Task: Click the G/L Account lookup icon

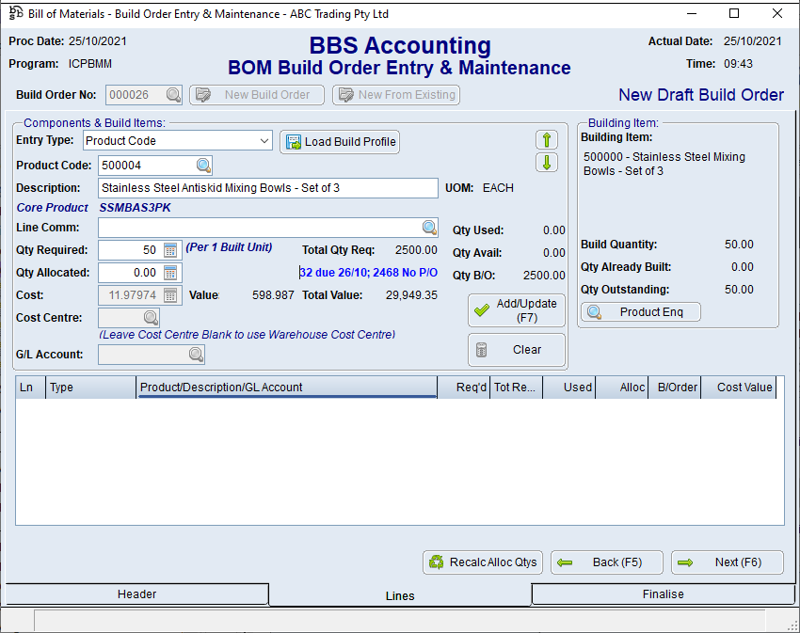Action: (x=196, y=355)
